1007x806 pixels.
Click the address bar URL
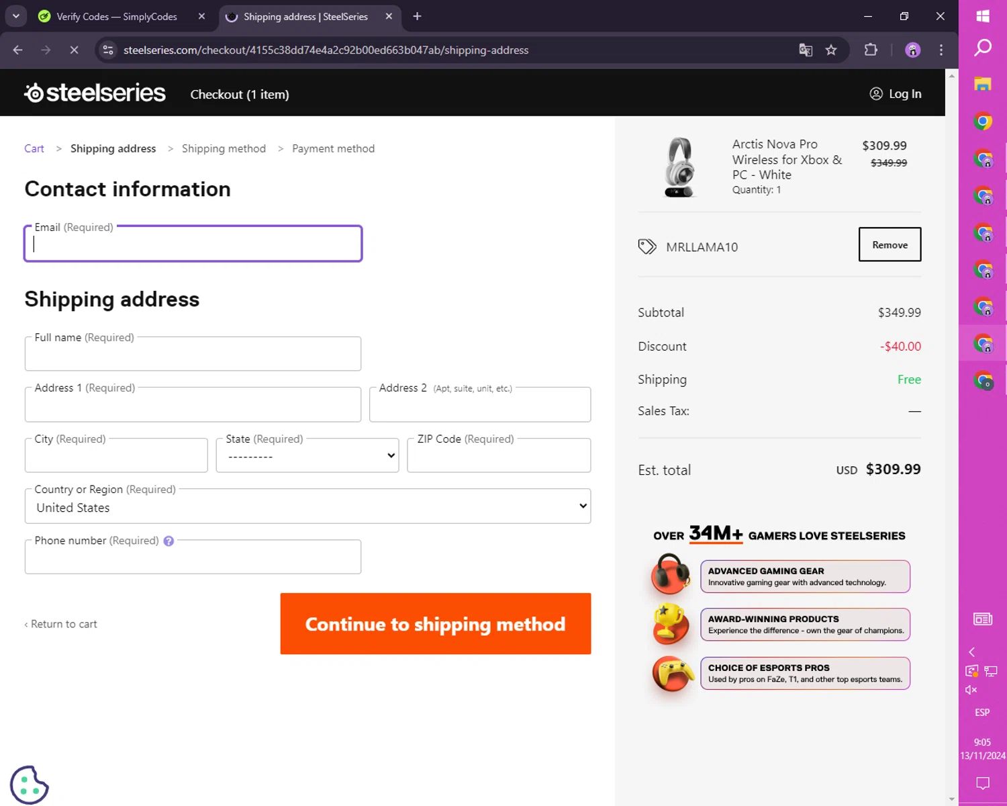click(x=326, y=50)
